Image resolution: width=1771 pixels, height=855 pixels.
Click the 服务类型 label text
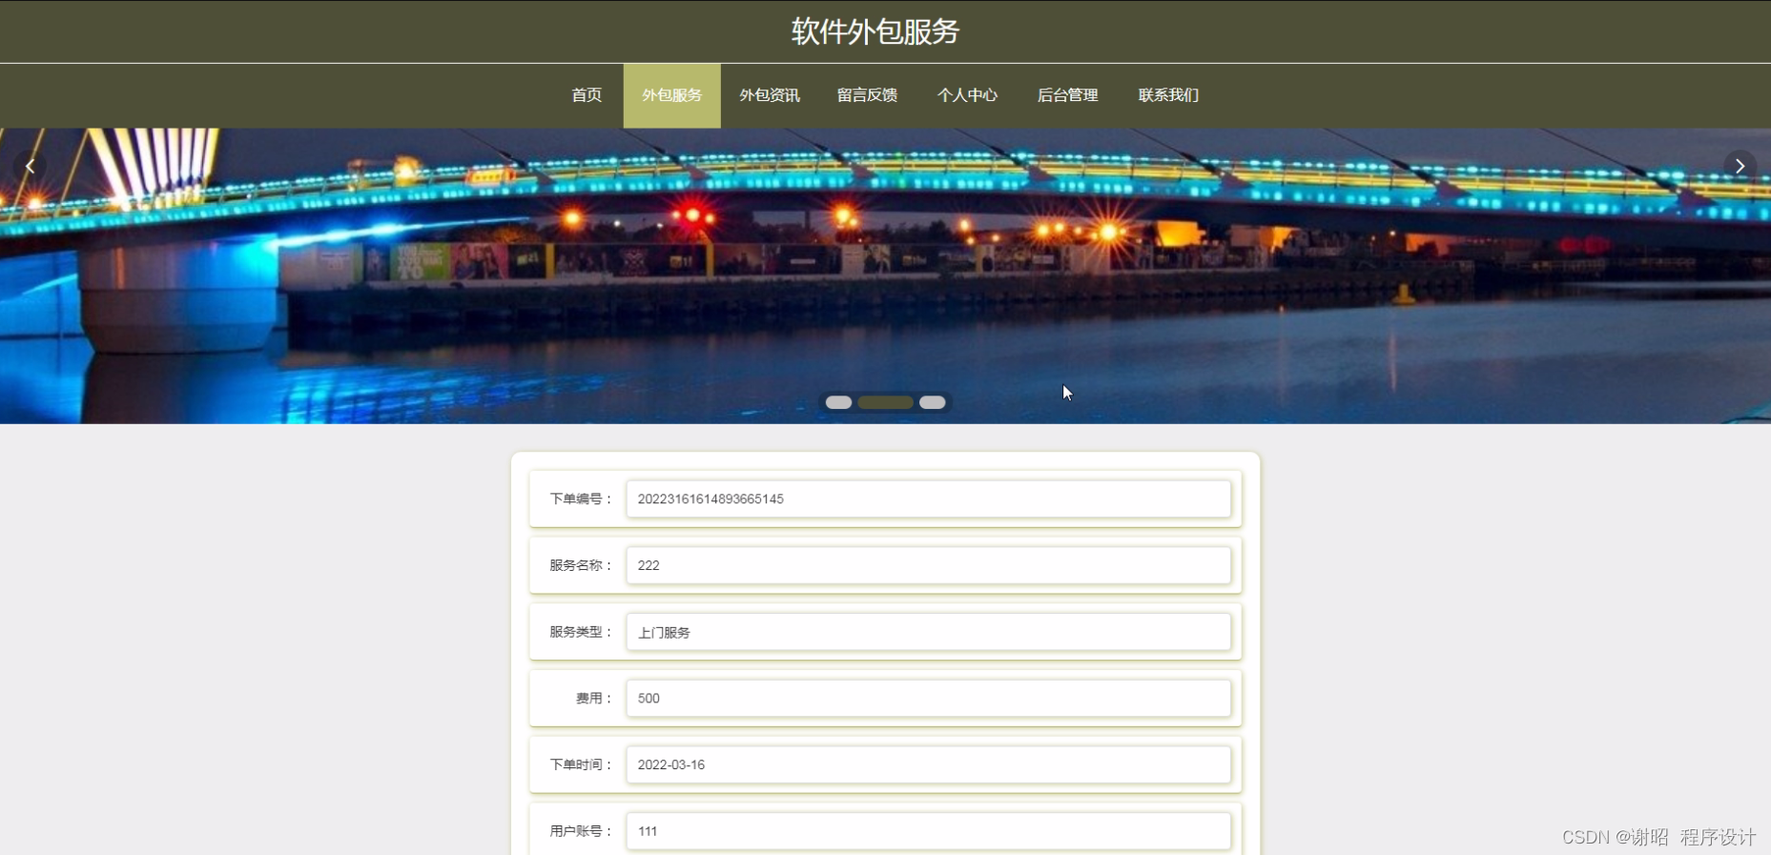click(581, 632)
